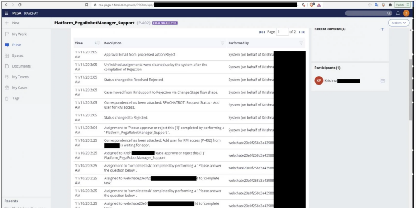Open the translate extension icon
This screenshot has height=208, width=416.
point(377,5)
